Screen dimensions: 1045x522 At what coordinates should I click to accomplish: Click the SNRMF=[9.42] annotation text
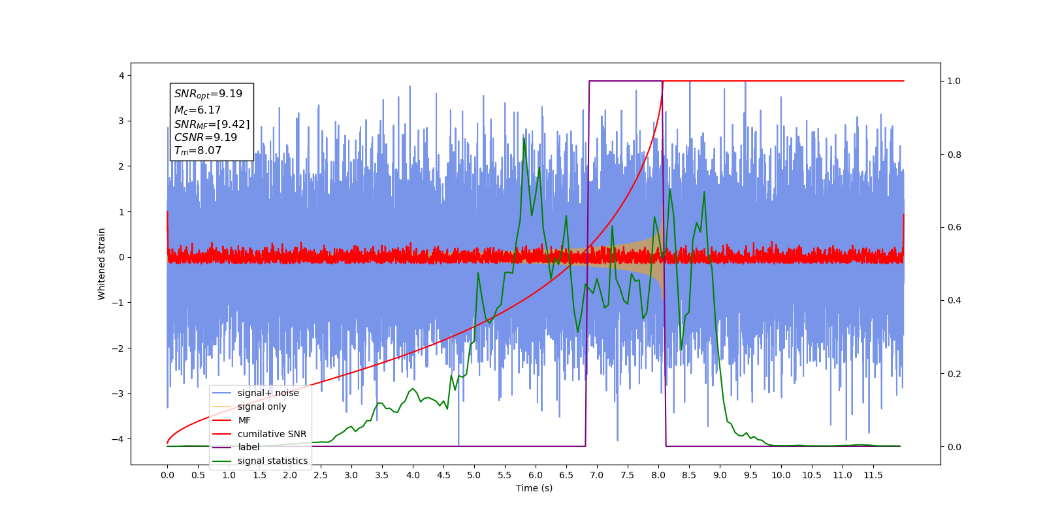pyautogui.click(x=212, y=124)
